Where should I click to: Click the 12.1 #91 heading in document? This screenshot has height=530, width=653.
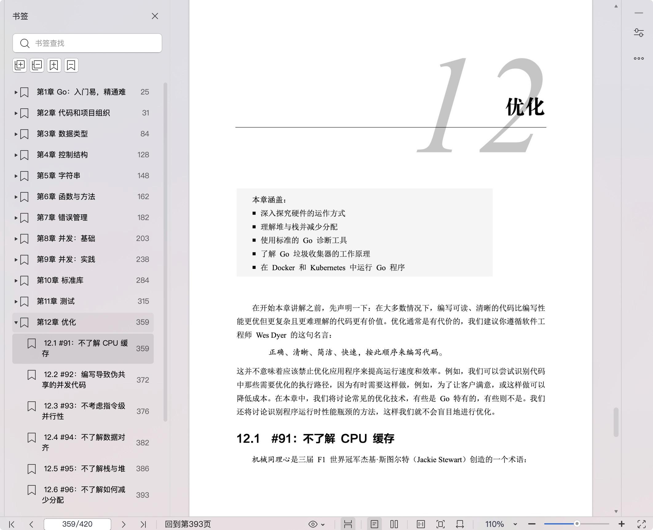pos(315,439)
